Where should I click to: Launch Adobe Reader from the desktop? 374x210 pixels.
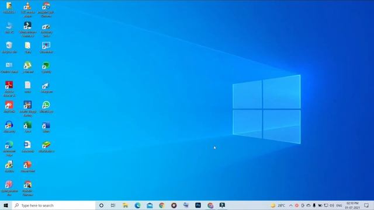9,89
